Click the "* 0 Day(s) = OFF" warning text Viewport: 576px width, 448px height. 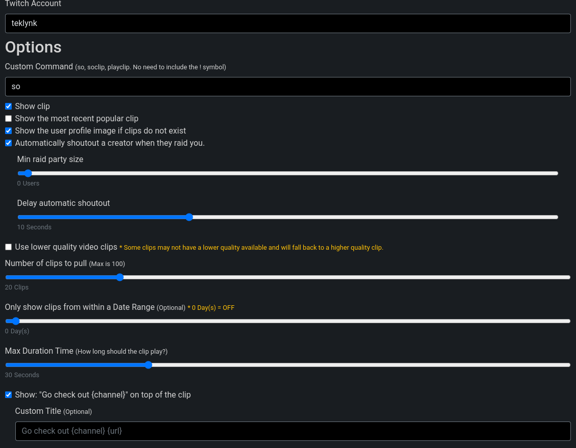pos(211,307)
